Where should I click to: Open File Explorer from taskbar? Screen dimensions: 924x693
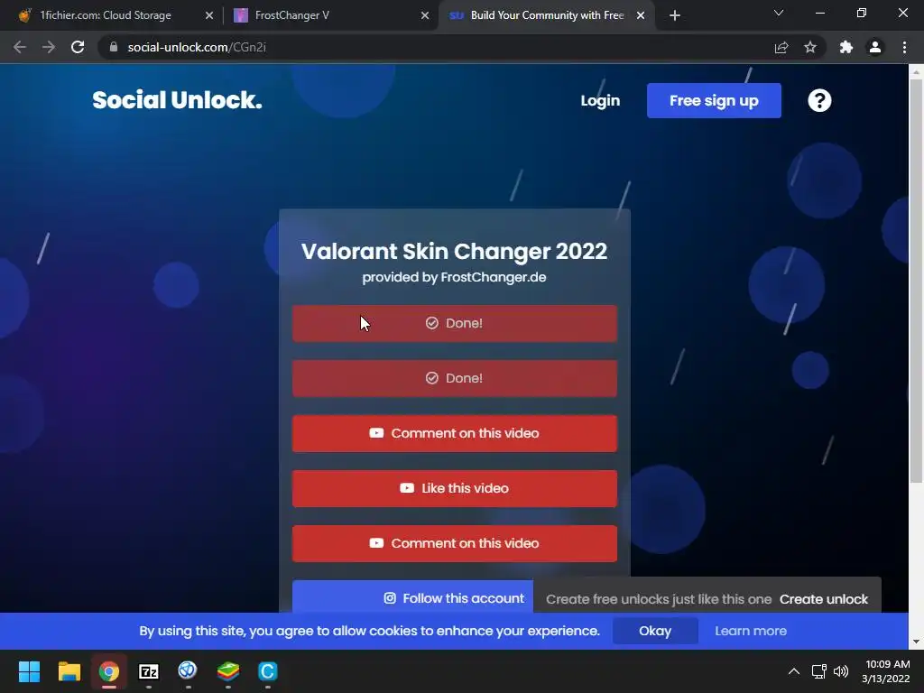[x=69, y=670]
